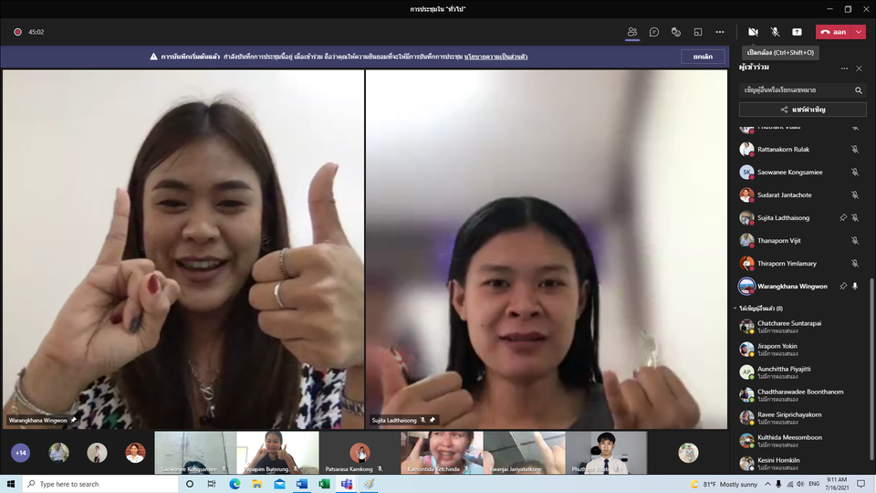
Task: Click the recording indicator beside the timer
Action: 18,32
